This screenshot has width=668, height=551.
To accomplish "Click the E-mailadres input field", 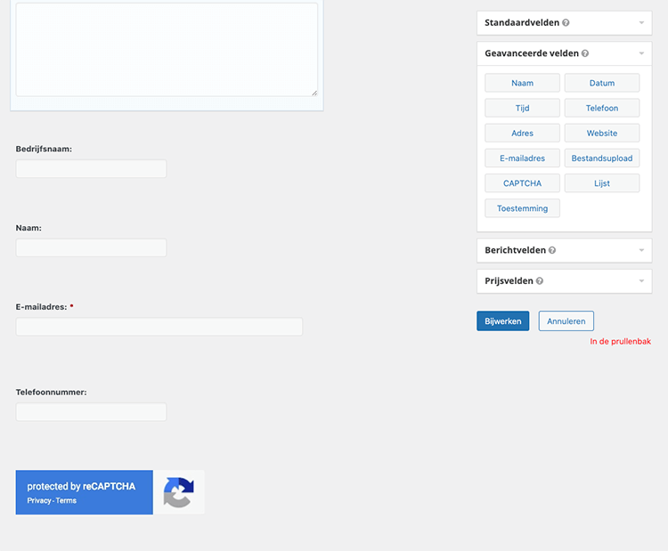I will 159,327.
